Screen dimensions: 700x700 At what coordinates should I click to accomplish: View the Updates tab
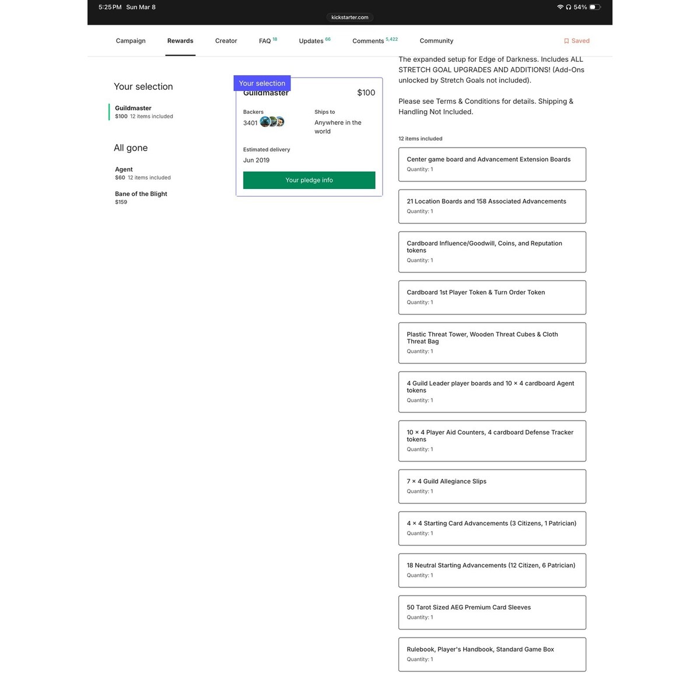coord(314,41)
